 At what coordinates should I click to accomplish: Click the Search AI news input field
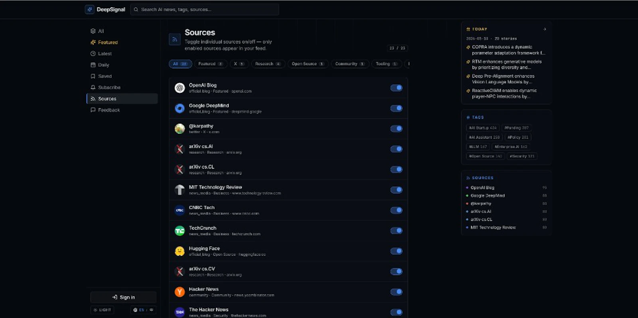pos(205,10)
